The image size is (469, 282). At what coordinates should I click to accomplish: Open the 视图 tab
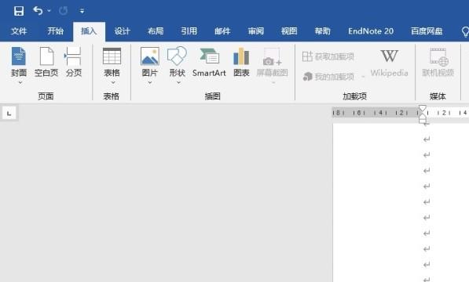(289, 31)
